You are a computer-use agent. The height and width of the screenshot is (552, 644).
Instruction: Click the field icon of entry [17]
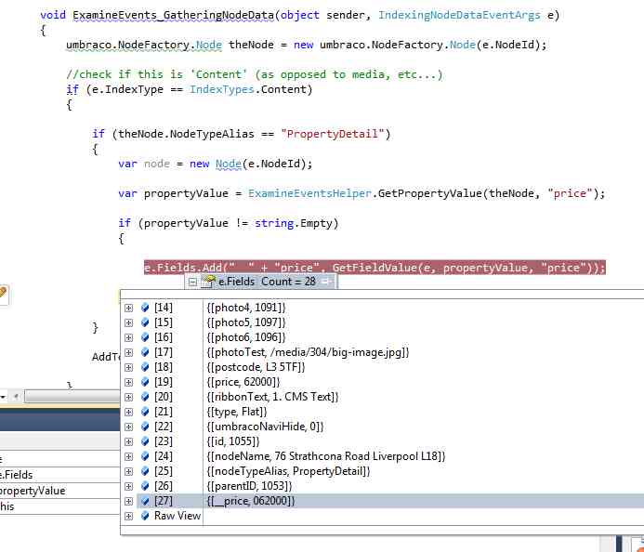(x=145, y=352)
